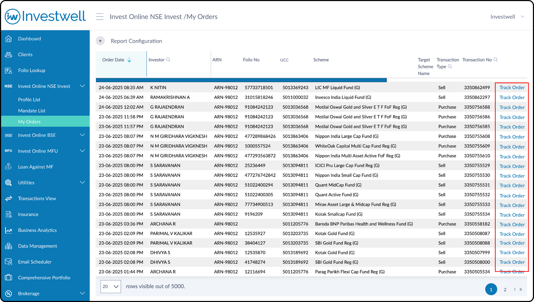Expand the Report Configuration plus button
The image size is (534, 302).
tap(100, 41)
